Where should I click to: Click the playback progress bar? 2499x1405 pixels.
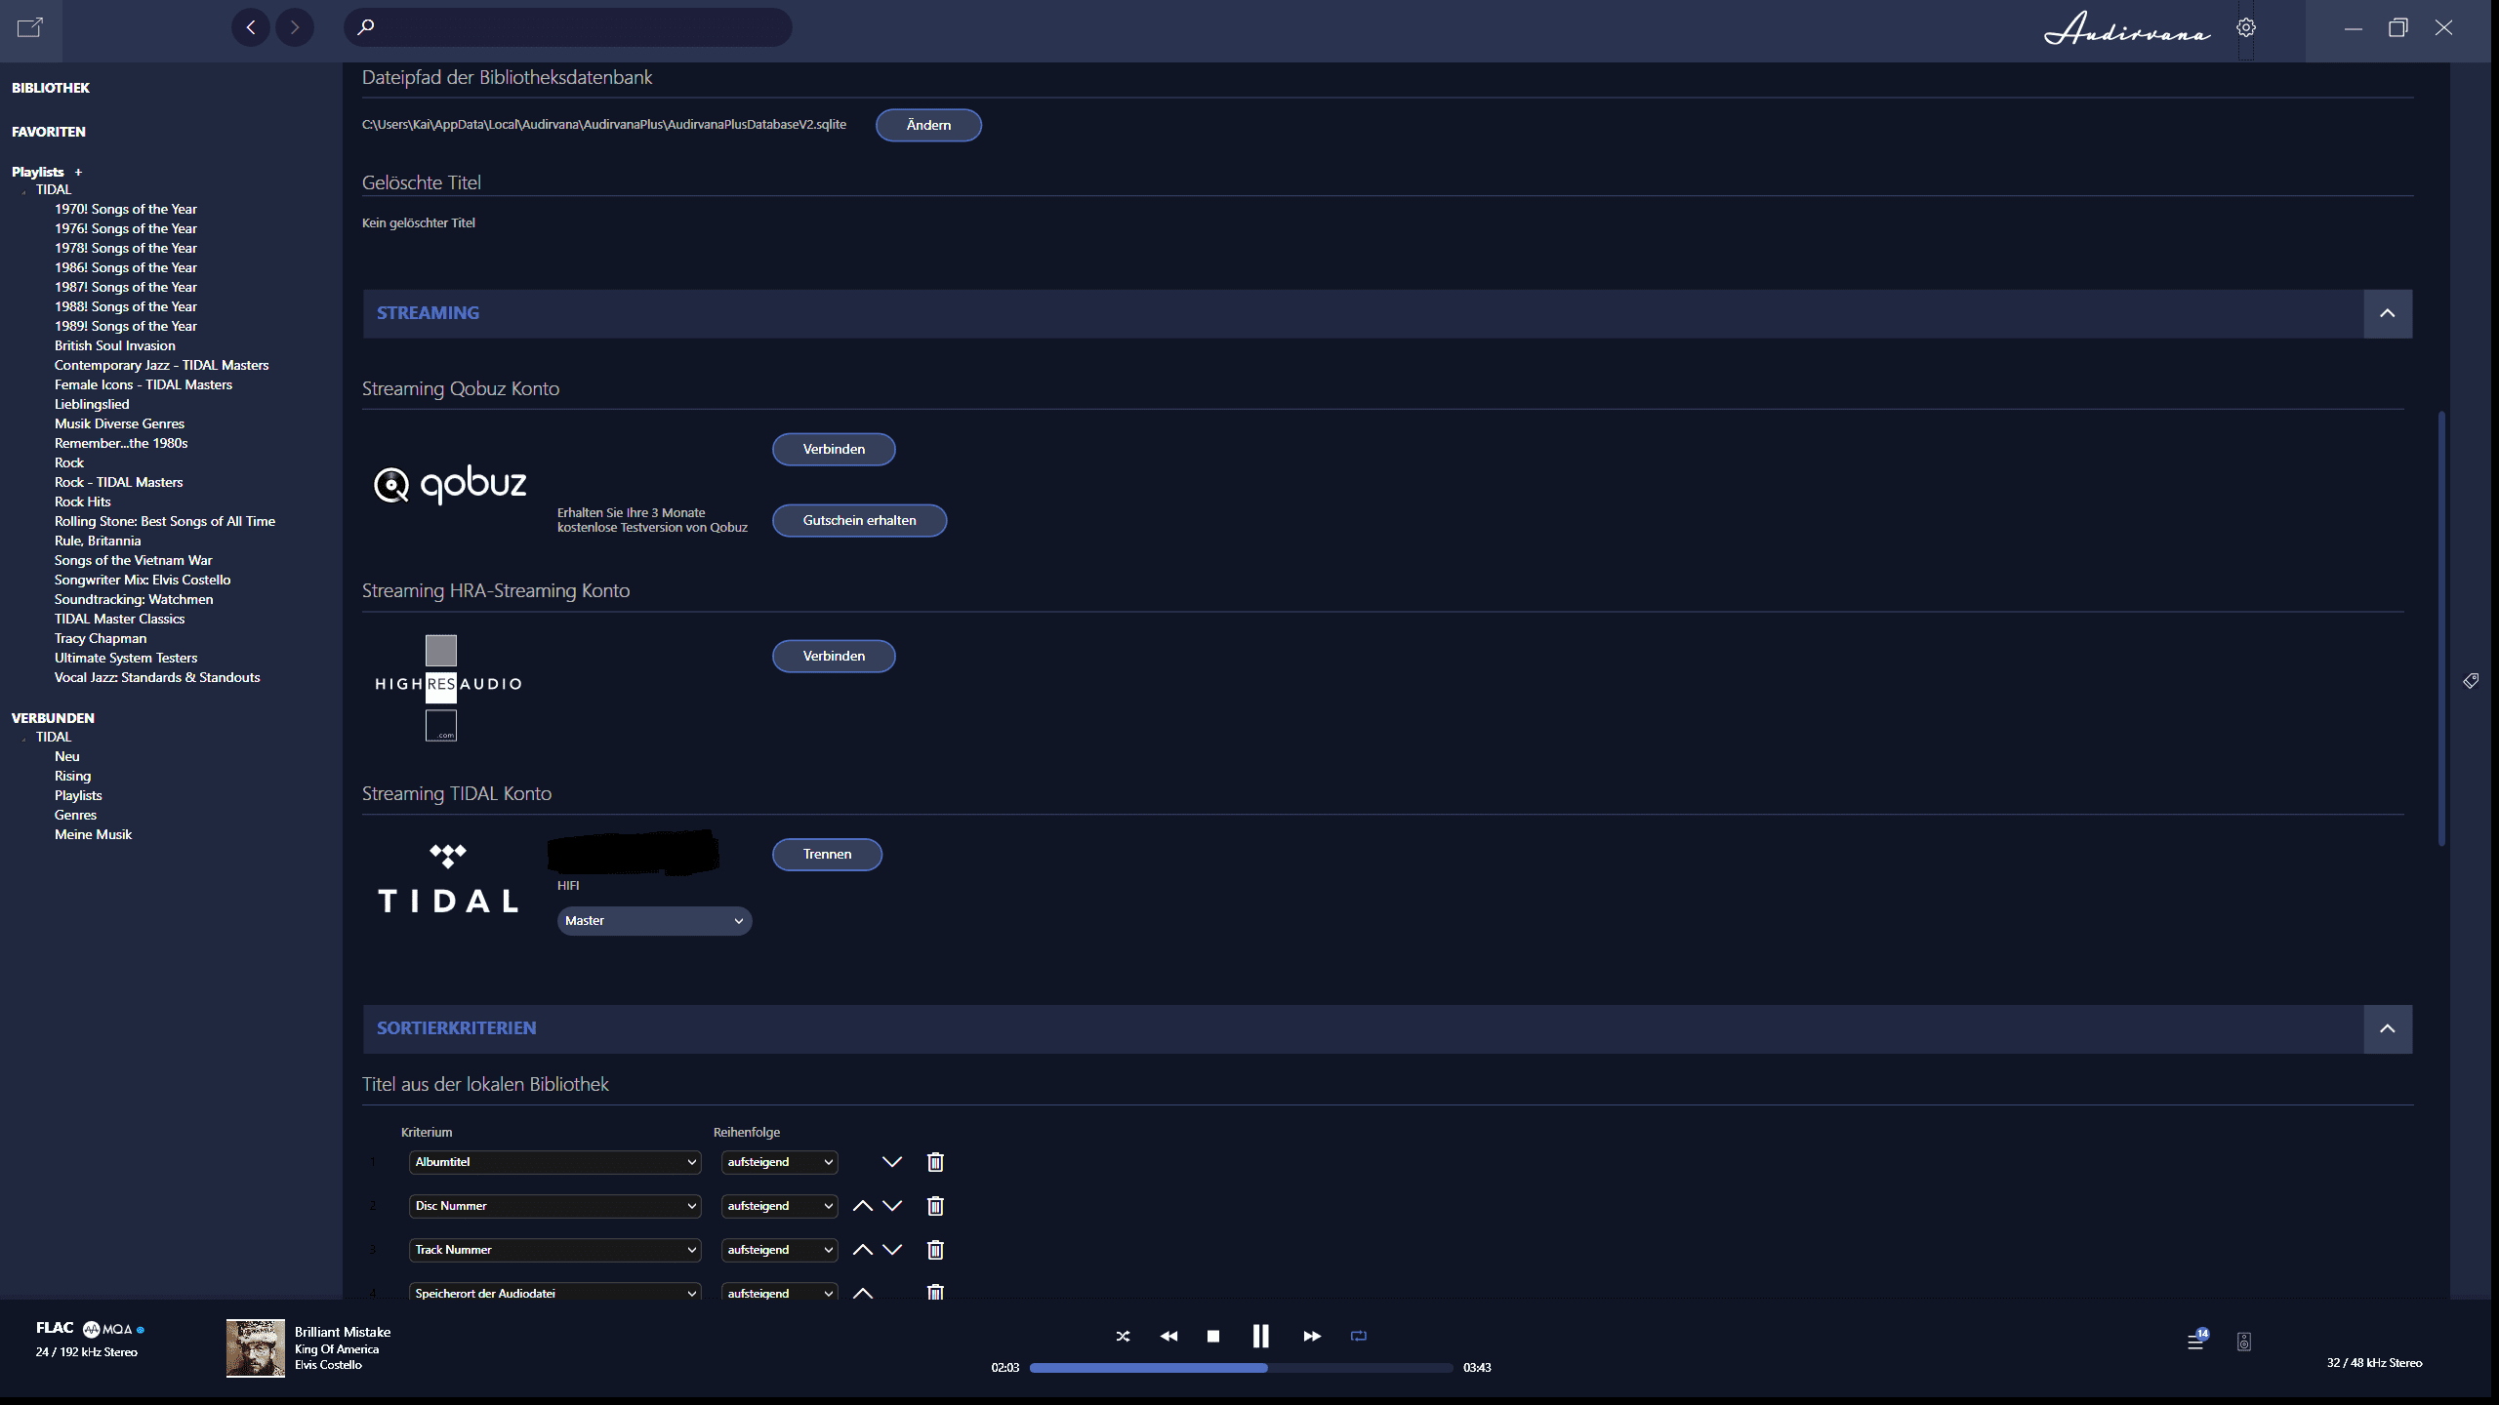tap(1240, 1368)
